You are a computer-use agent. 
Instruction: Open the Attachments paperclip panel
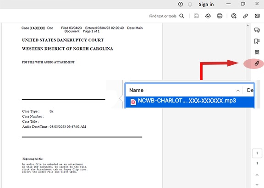point(257,63)
